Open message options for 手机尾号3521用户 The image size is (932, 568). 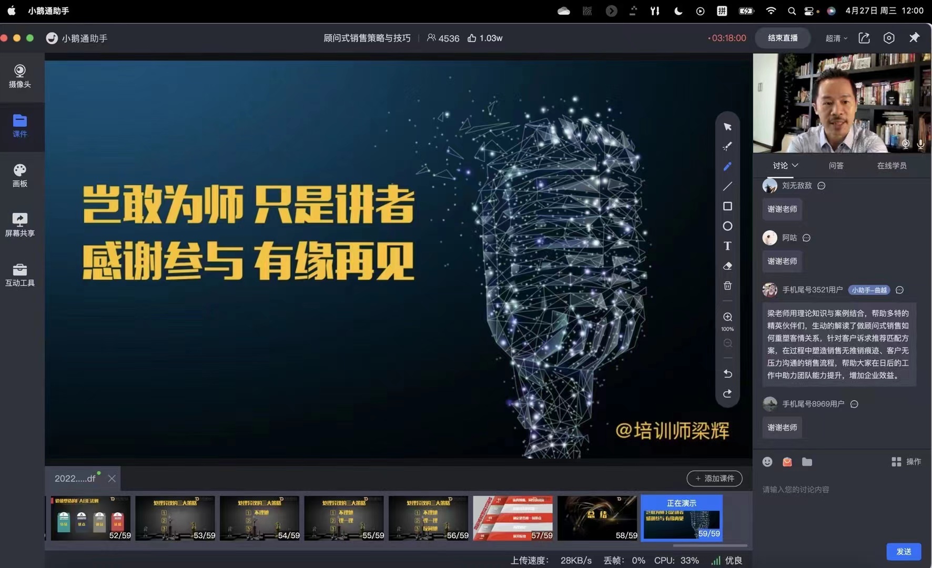pyautogui.click(x=899, y=290)
